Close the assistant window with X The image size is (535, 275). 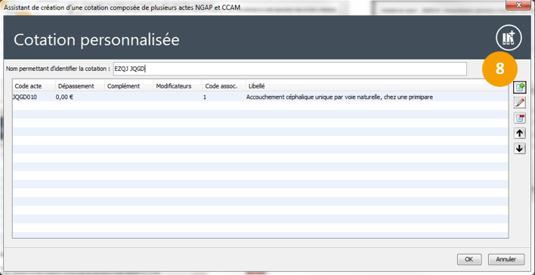coord(519,5)
